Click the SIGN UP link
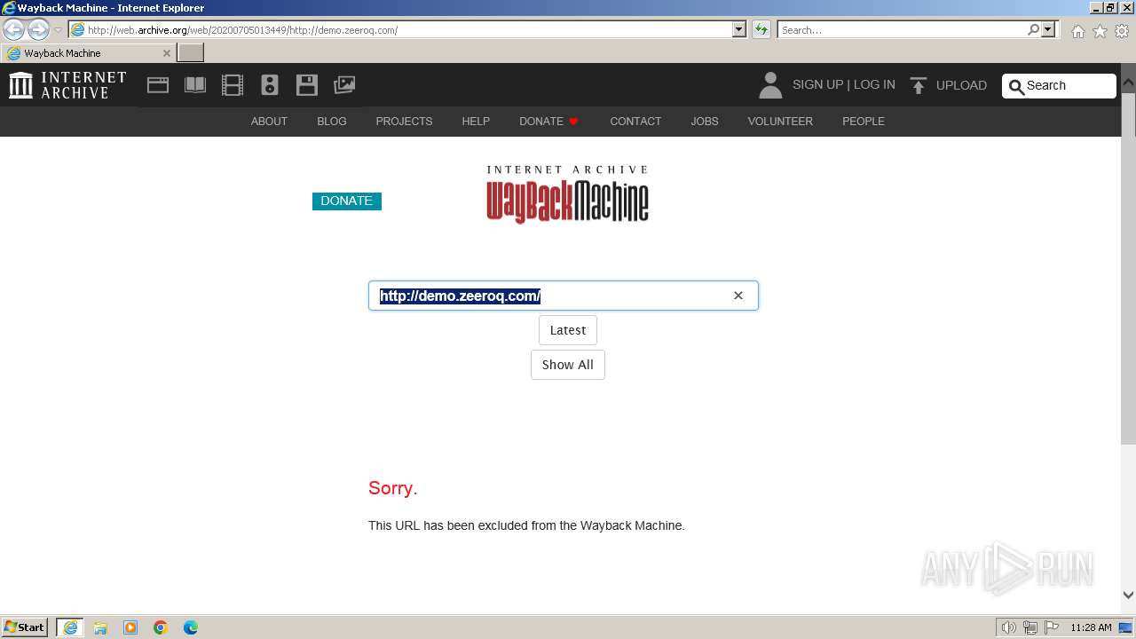The width and height of the screenshot is (1136, 639). point(817,85)
